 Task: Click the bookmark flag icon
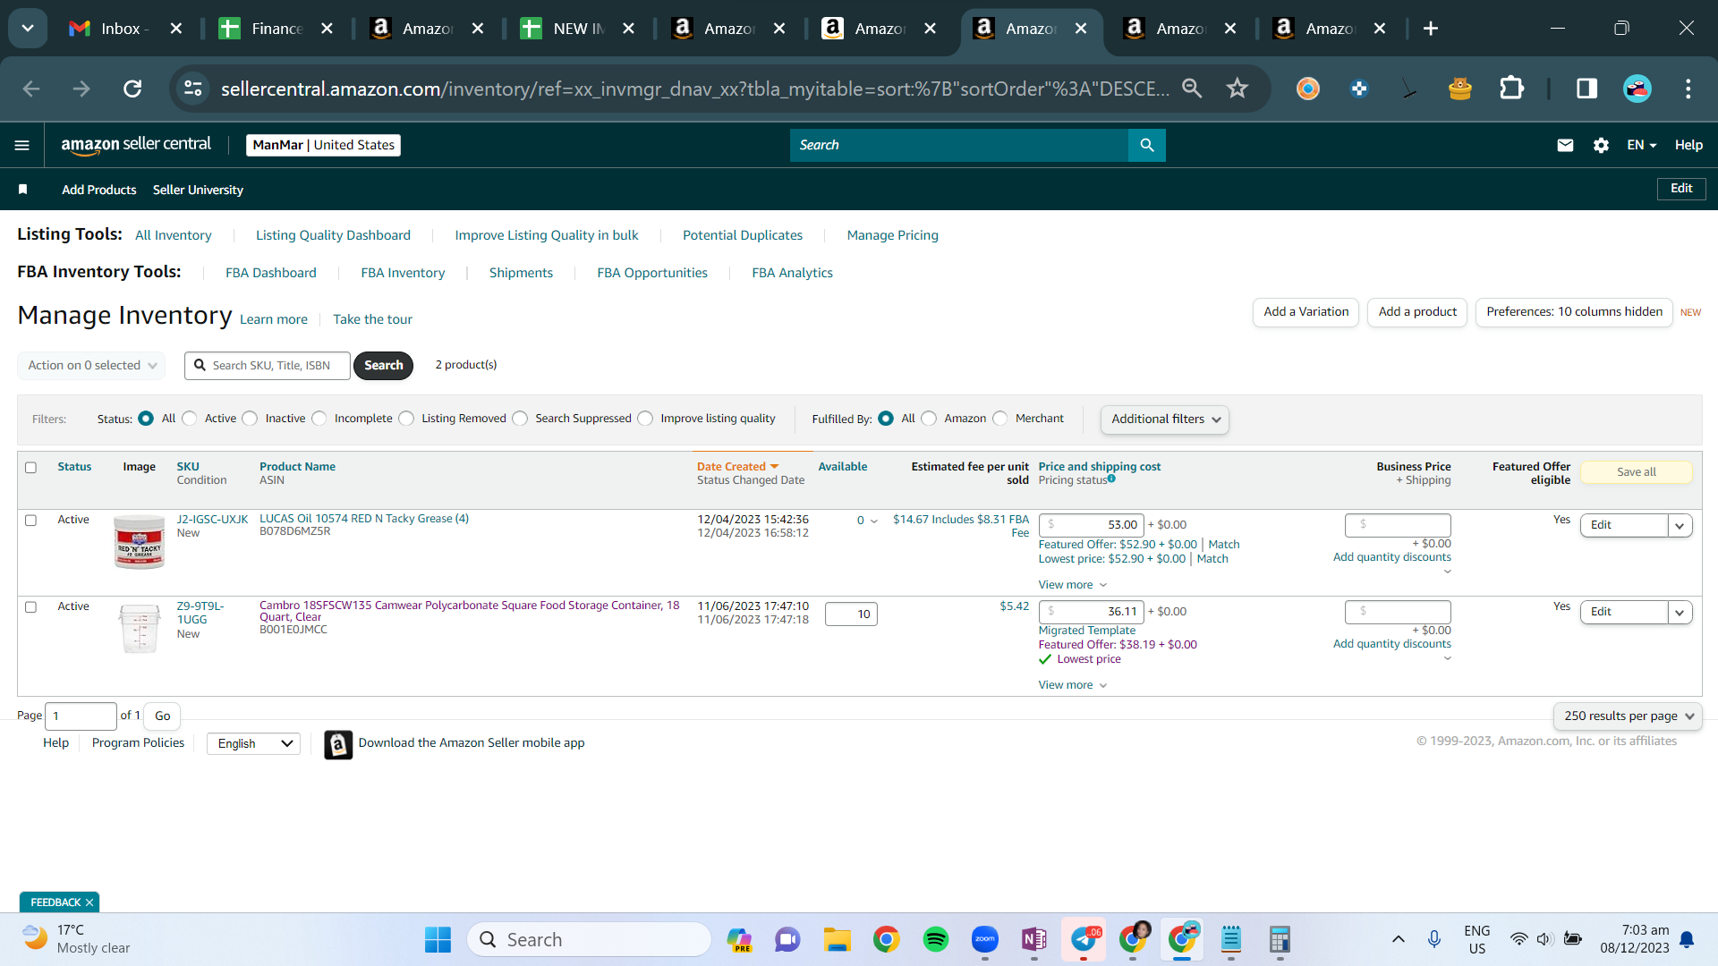click(x=23, y=190)
